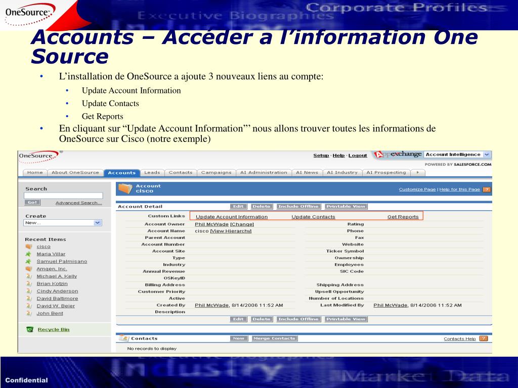This screenshot has width=518, height=388.
Task: Click the Merge Contacts button
Action: pos(274,338)
